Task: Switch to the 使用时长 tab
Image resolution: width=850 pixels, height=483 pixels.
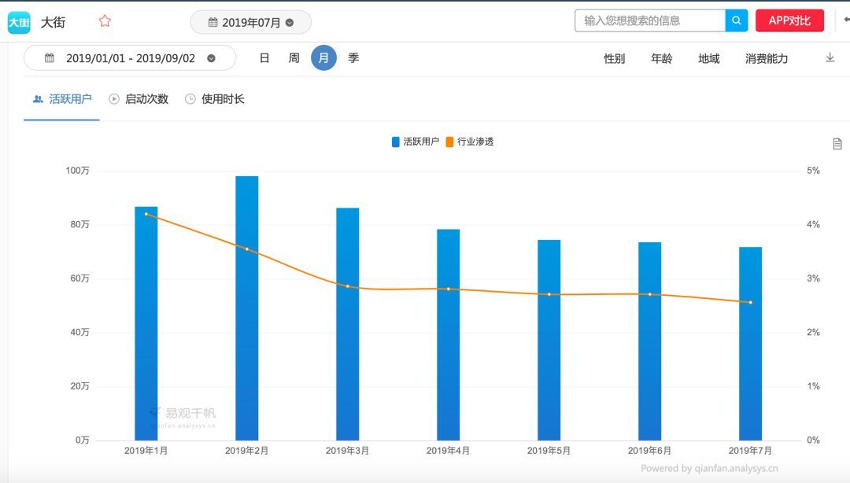Action: point(215,99)
